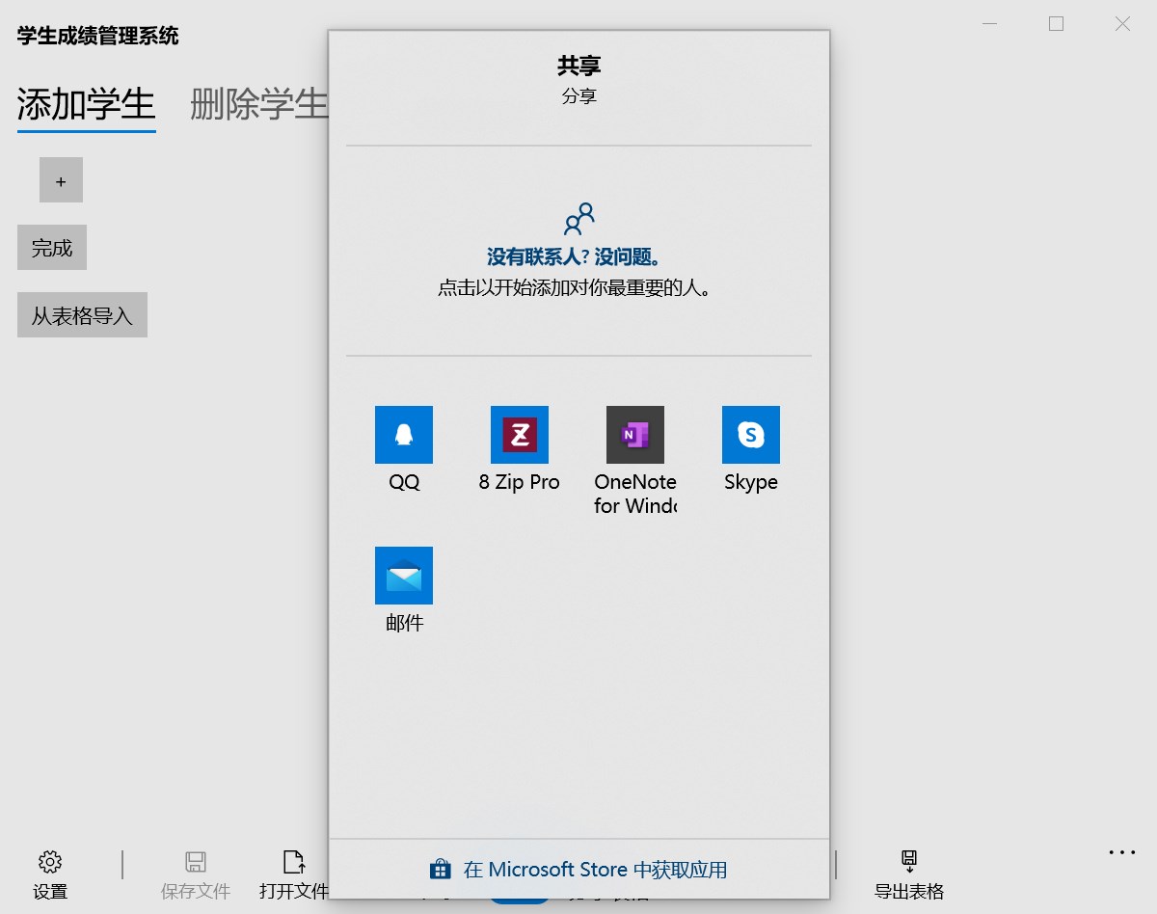Click the 学生成绩管理系统 window title

click(97, 37)
